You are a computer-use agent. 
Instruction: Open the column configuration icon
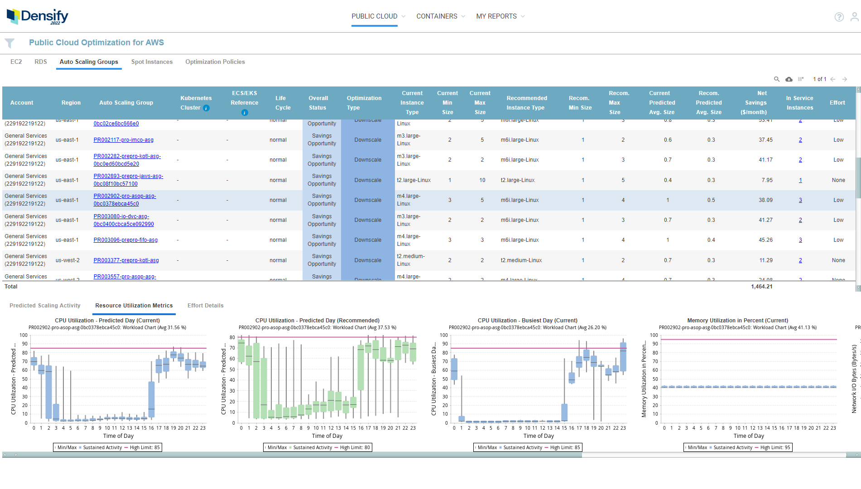(801, 79)
